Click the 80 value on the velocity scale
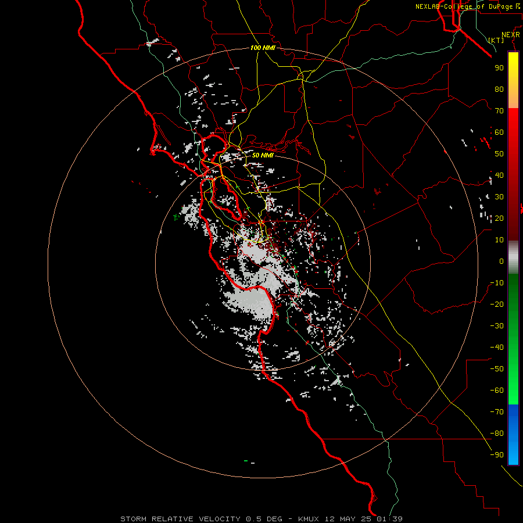This screenshot has height=523, width=523. tap(499, 89)
